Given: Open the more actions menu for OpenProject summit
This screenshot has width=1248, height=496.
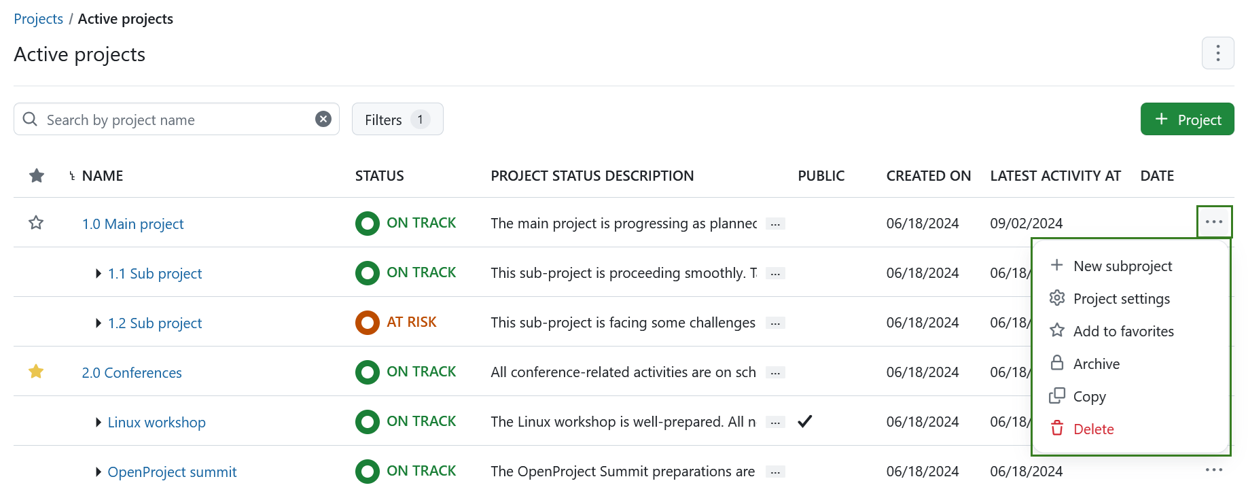Looking at the screenshot, I should tap(1214, 471).
